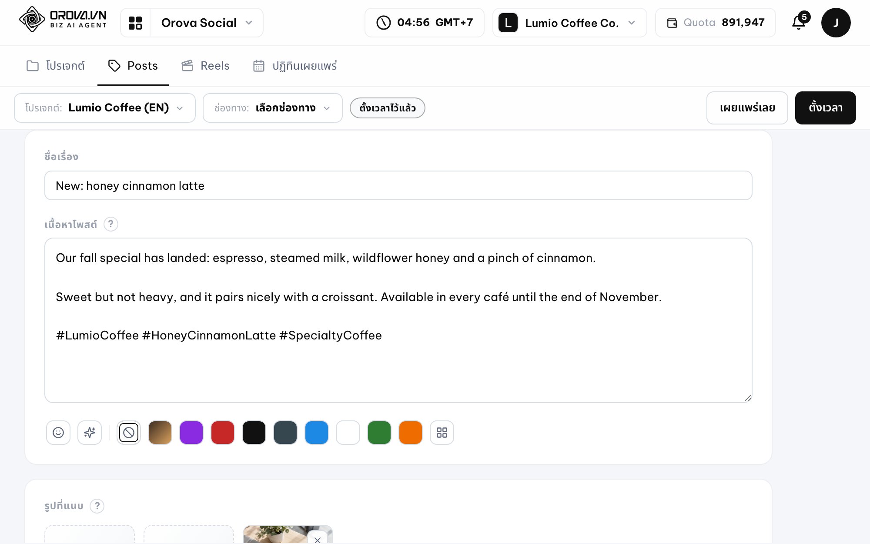This screenshot has width=870, height=544.
Task: Switch to the Posts tab
Action: click(x=133, y=66)
